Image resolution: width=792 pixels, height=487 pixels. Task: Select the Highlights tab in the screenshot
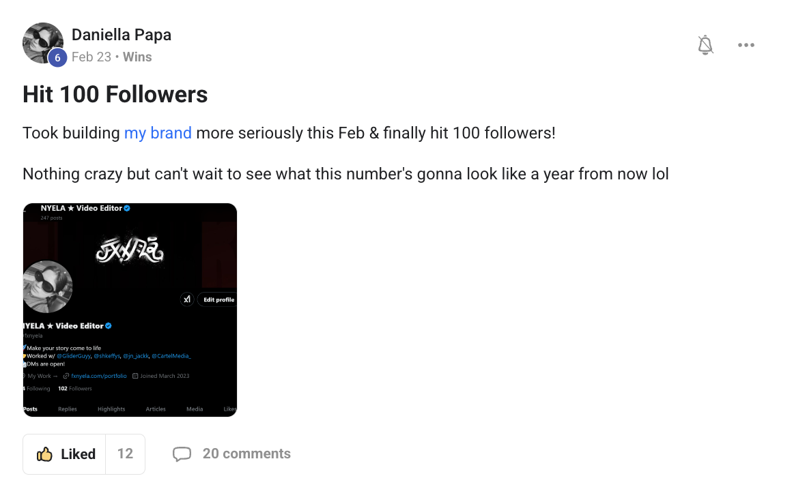tap(111, 409)
